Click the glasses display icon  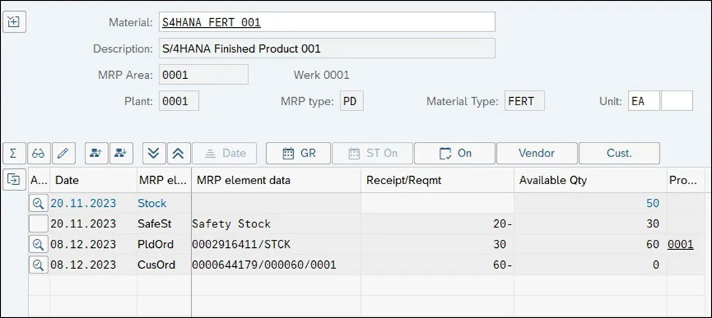coord(39,153)
